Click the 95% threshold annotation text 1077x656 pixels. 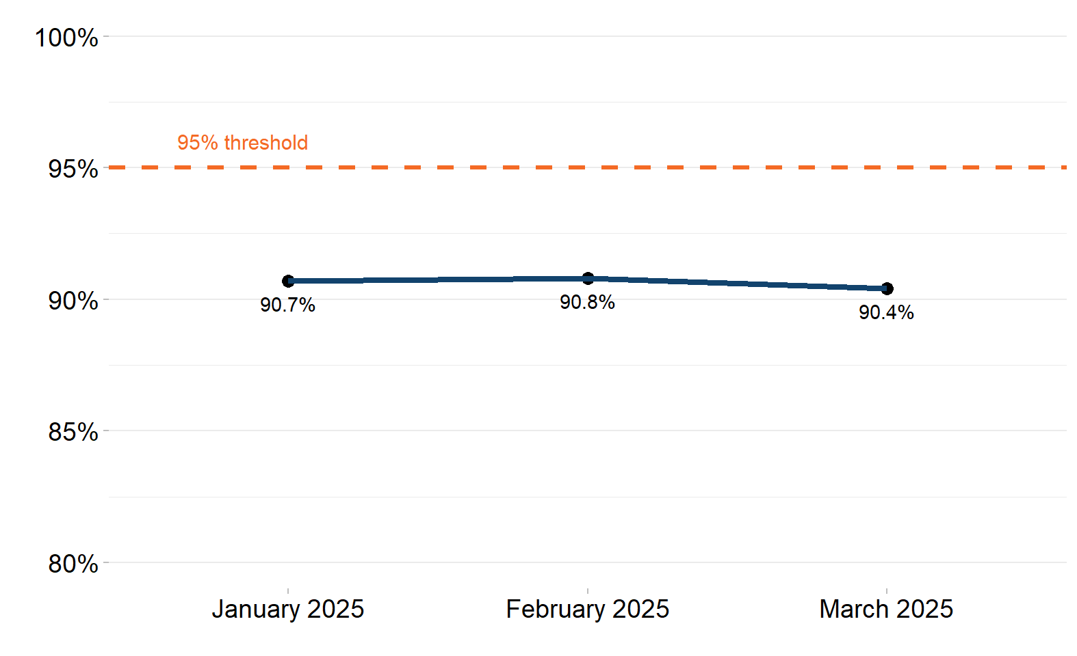(242, 142)
